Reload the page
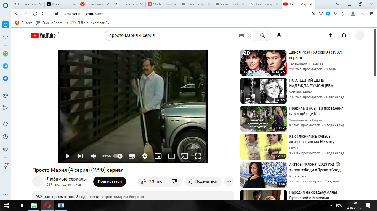The height and width of the screenshot is (211, 377). [35, 14]
